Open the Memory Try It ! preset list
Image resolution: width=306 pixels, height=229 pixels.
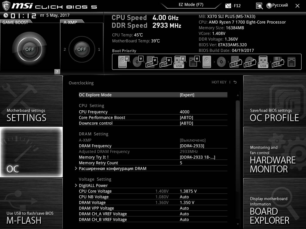tap(153, 157)
